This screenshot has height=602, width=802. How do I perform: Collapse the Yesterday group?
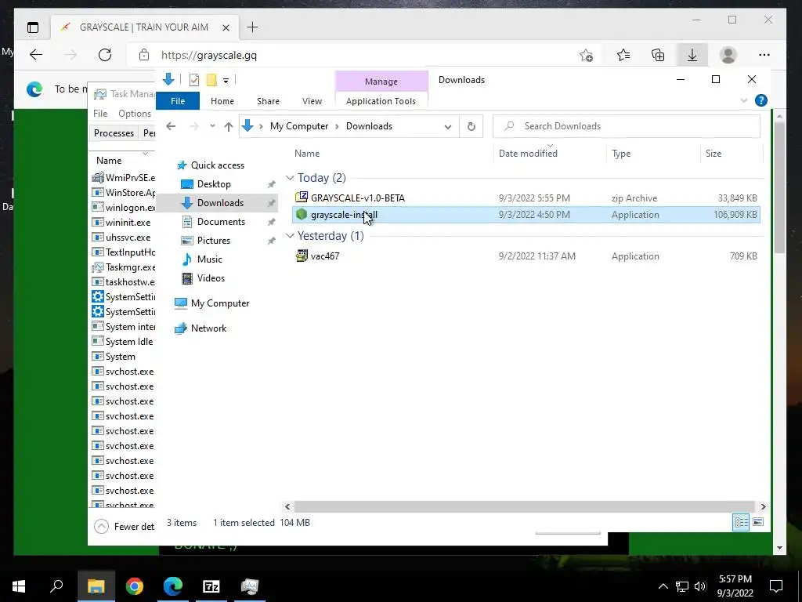(290, 235)
